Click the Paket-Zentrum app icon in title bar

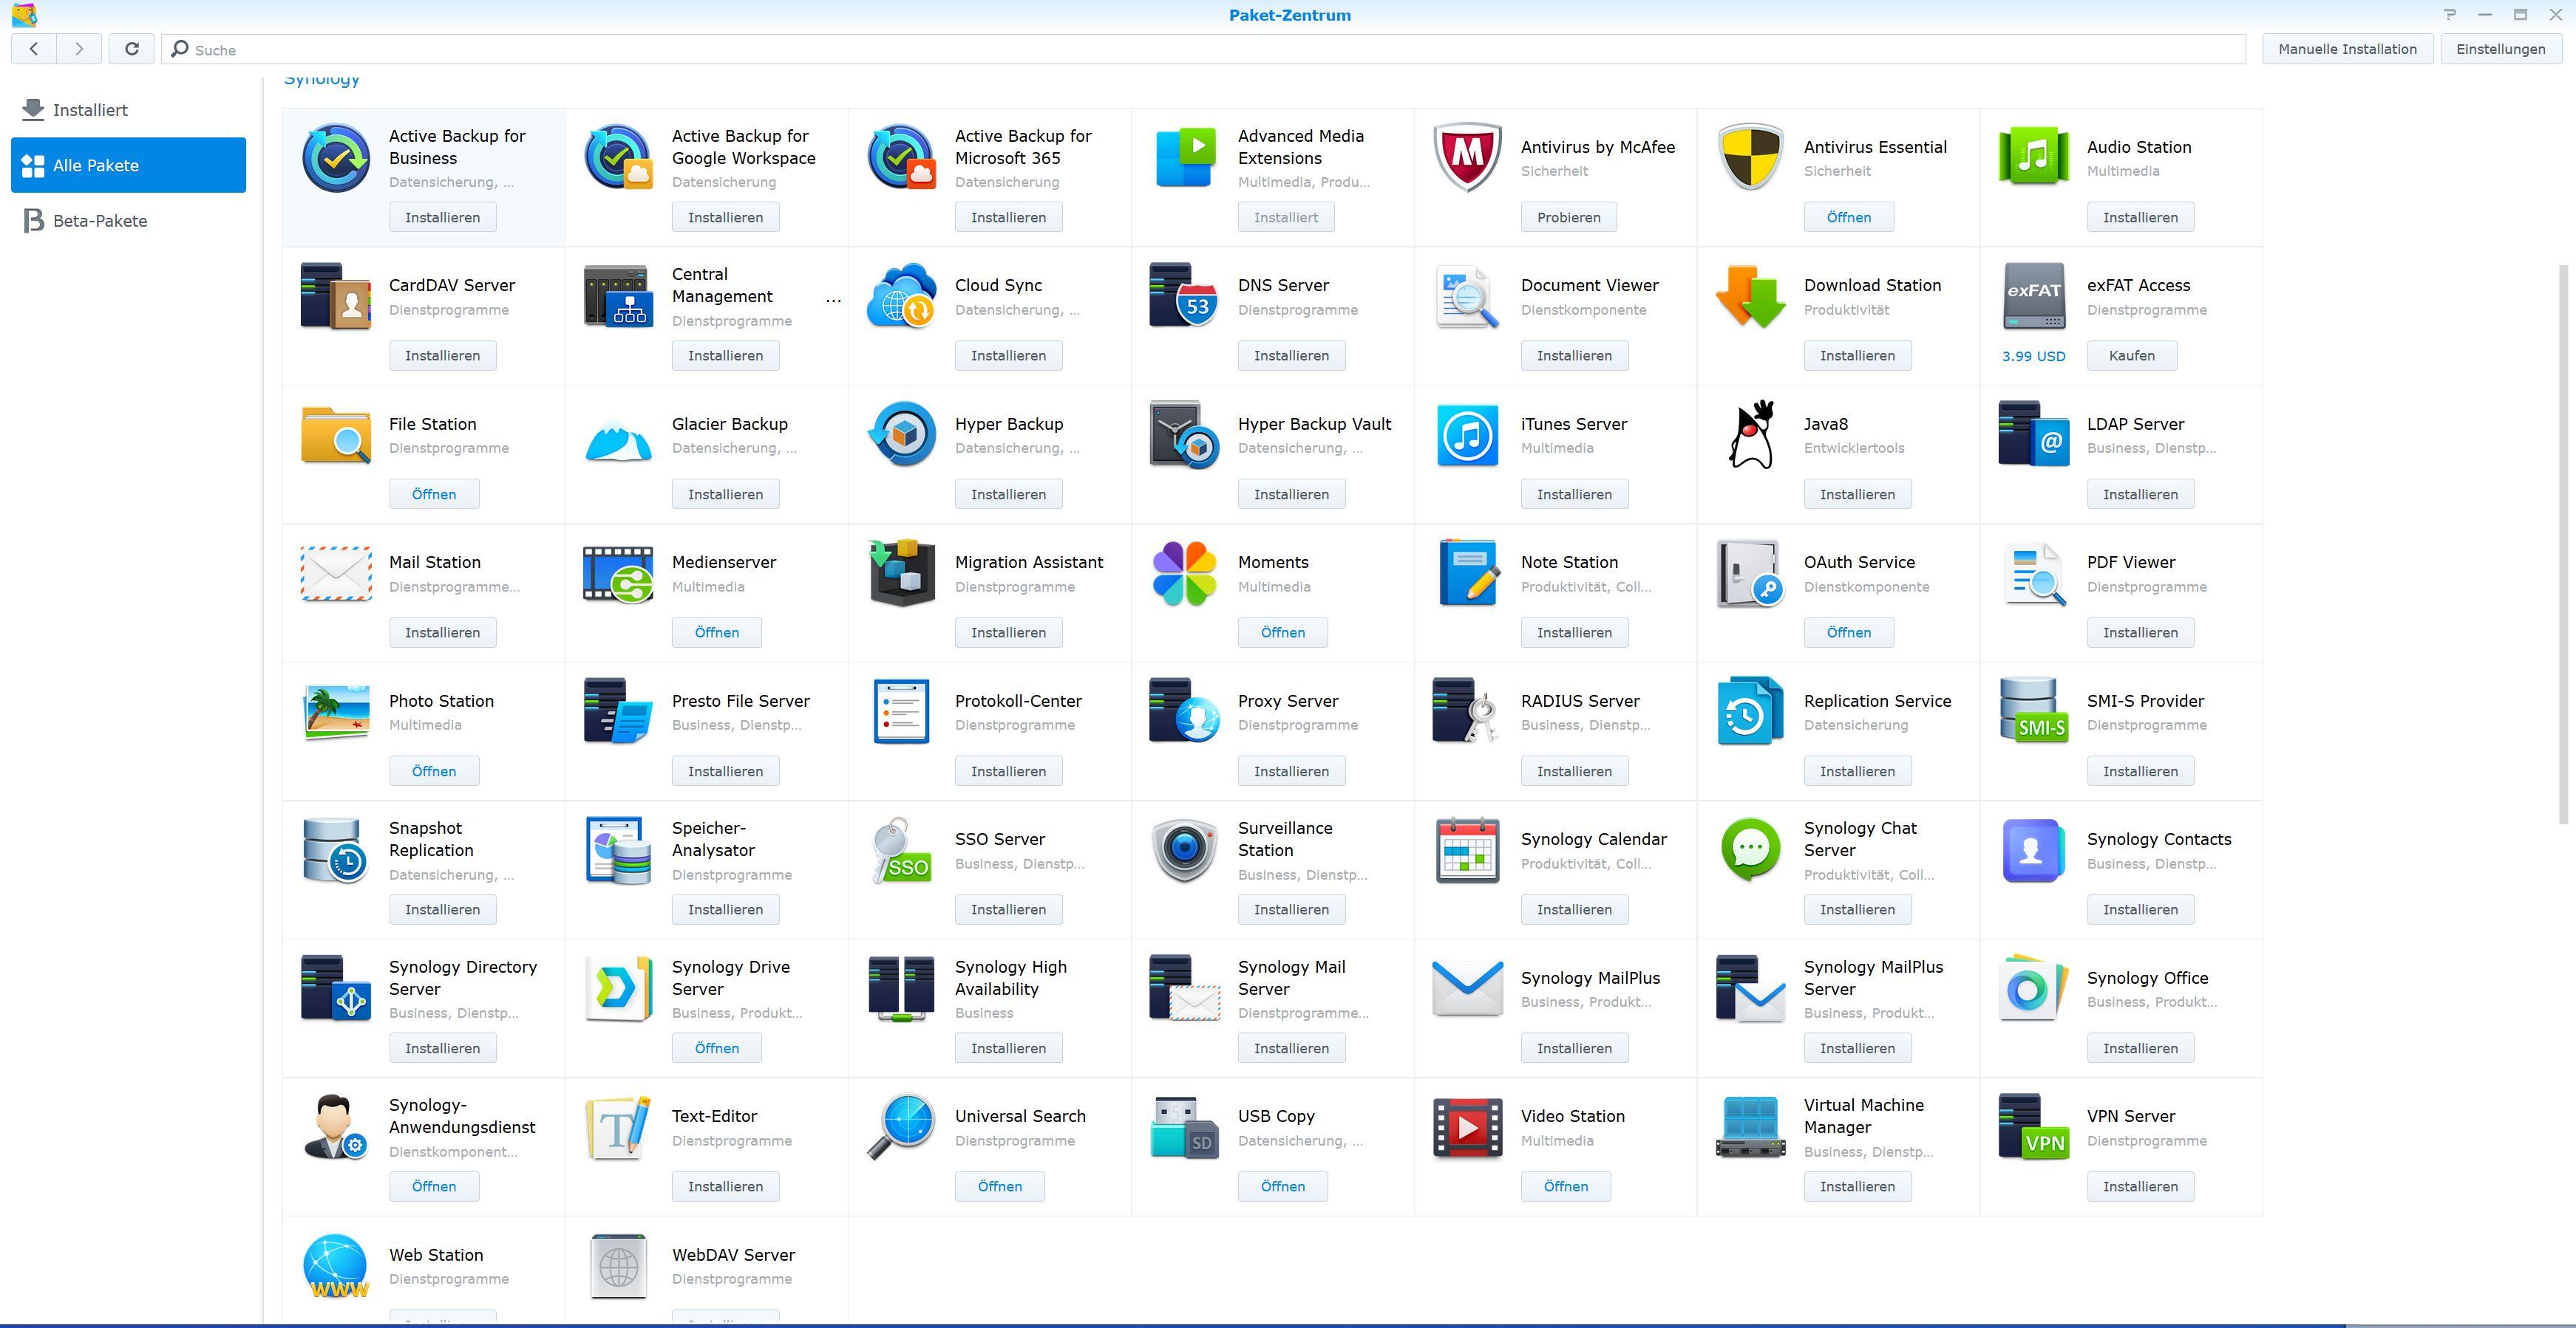tap(25, 15)
